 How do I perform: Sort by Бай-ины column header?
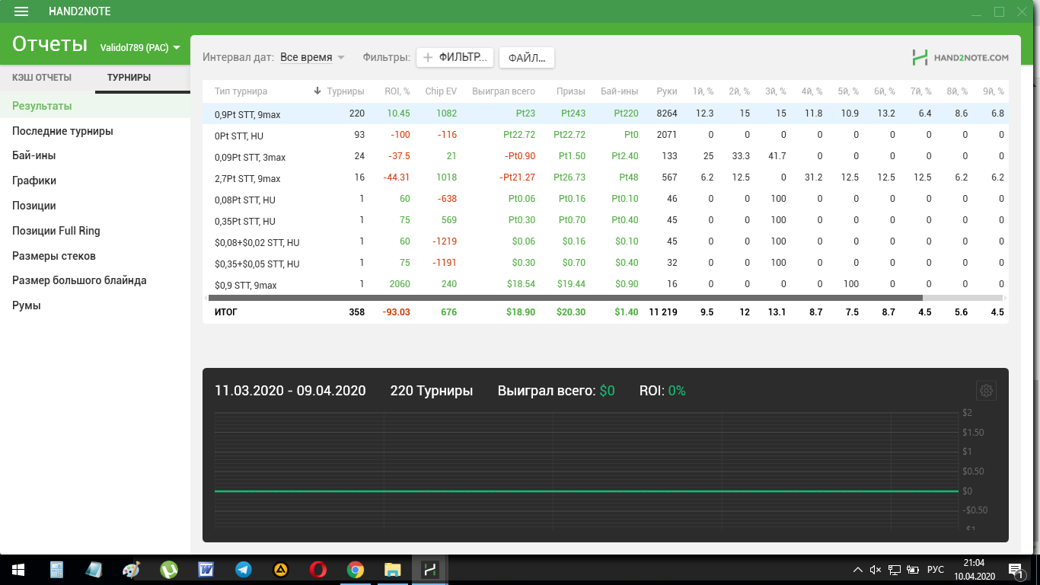(619, 91)
